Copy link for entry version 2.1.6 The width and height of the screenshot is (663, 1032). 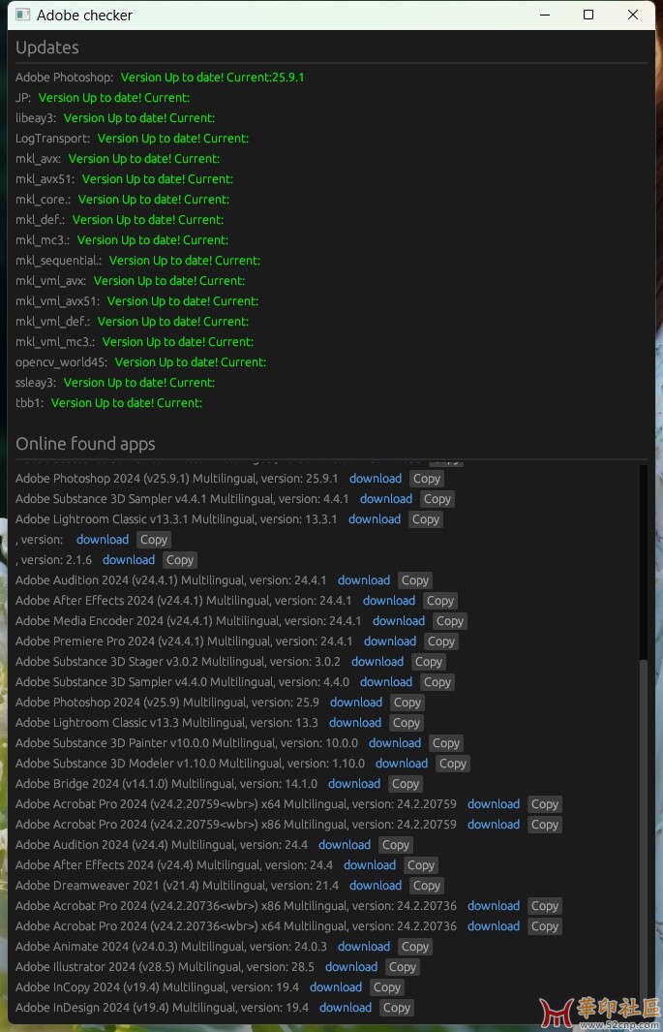pos(180,560)
